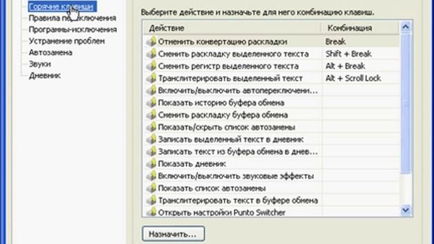
Task: Click the Shift + Break combination cell
Action: (x=360, y=54)
